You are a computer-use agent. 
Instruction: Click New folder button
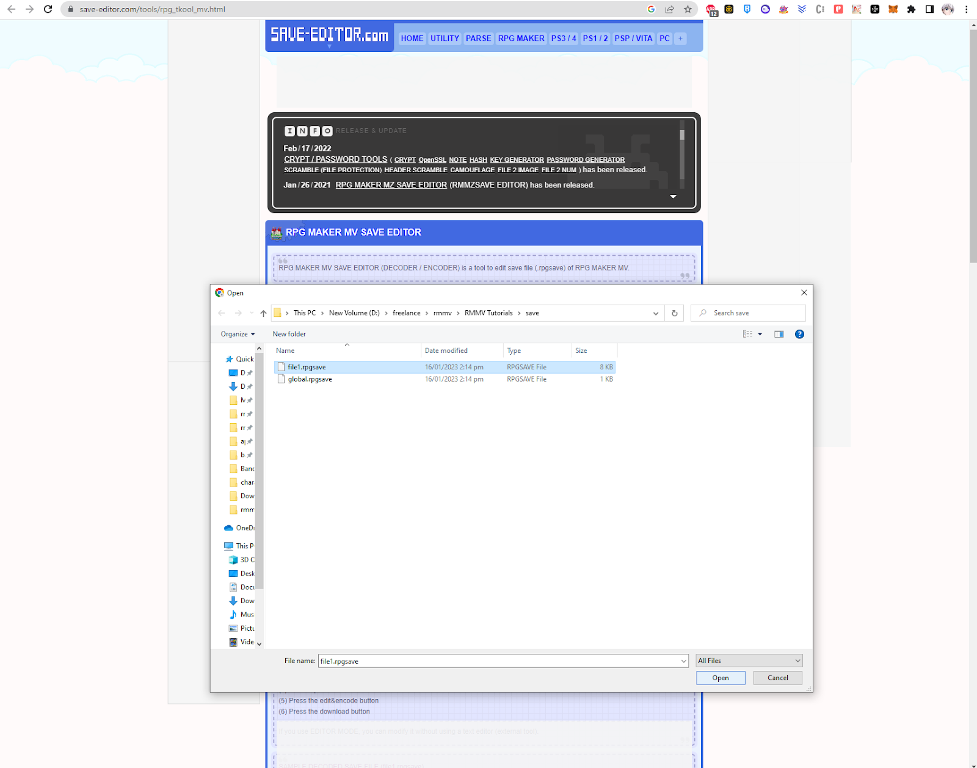pos(289,334)
